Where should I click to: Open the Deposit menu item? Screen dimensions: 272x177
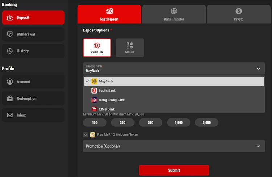click(x=33, y=18)
